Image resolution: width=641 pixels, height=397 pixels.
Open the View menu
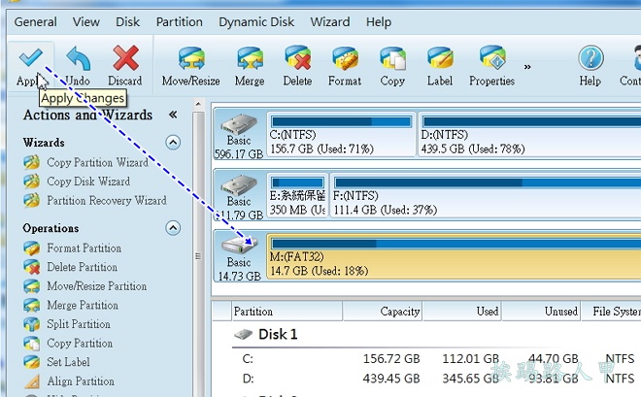click(x=86, y=21)
